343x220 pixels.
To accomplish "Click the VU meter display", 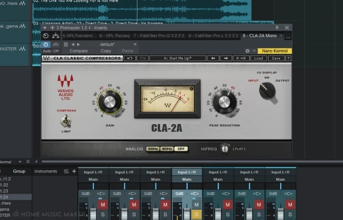I will (168, 99).
